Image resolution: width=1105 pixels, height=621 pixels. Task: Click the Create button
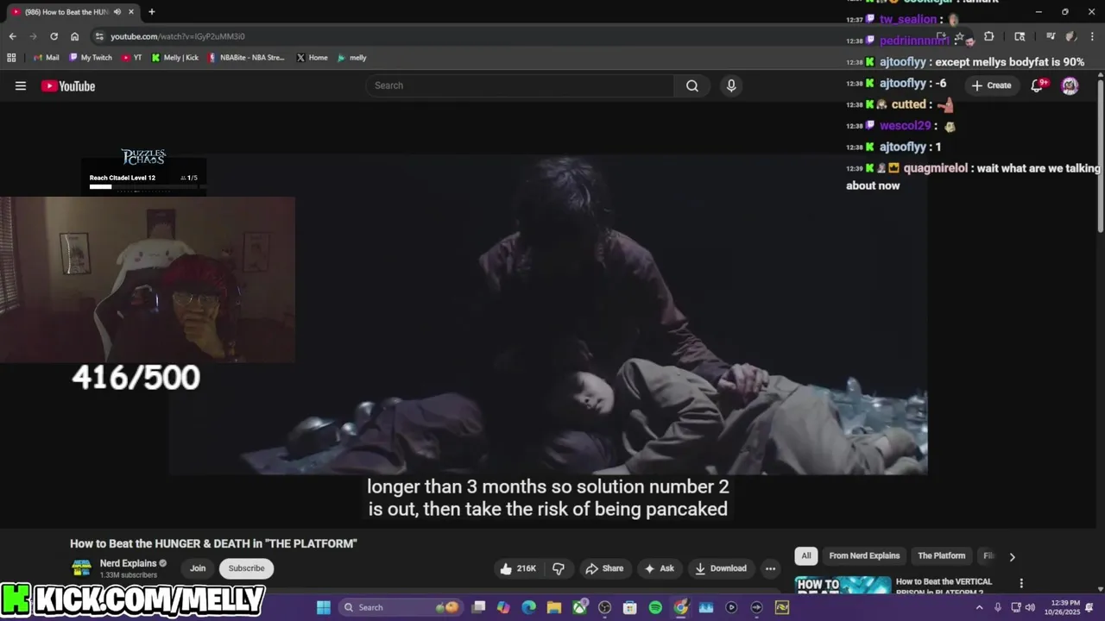pyautogui.click(x=991, y=85)
